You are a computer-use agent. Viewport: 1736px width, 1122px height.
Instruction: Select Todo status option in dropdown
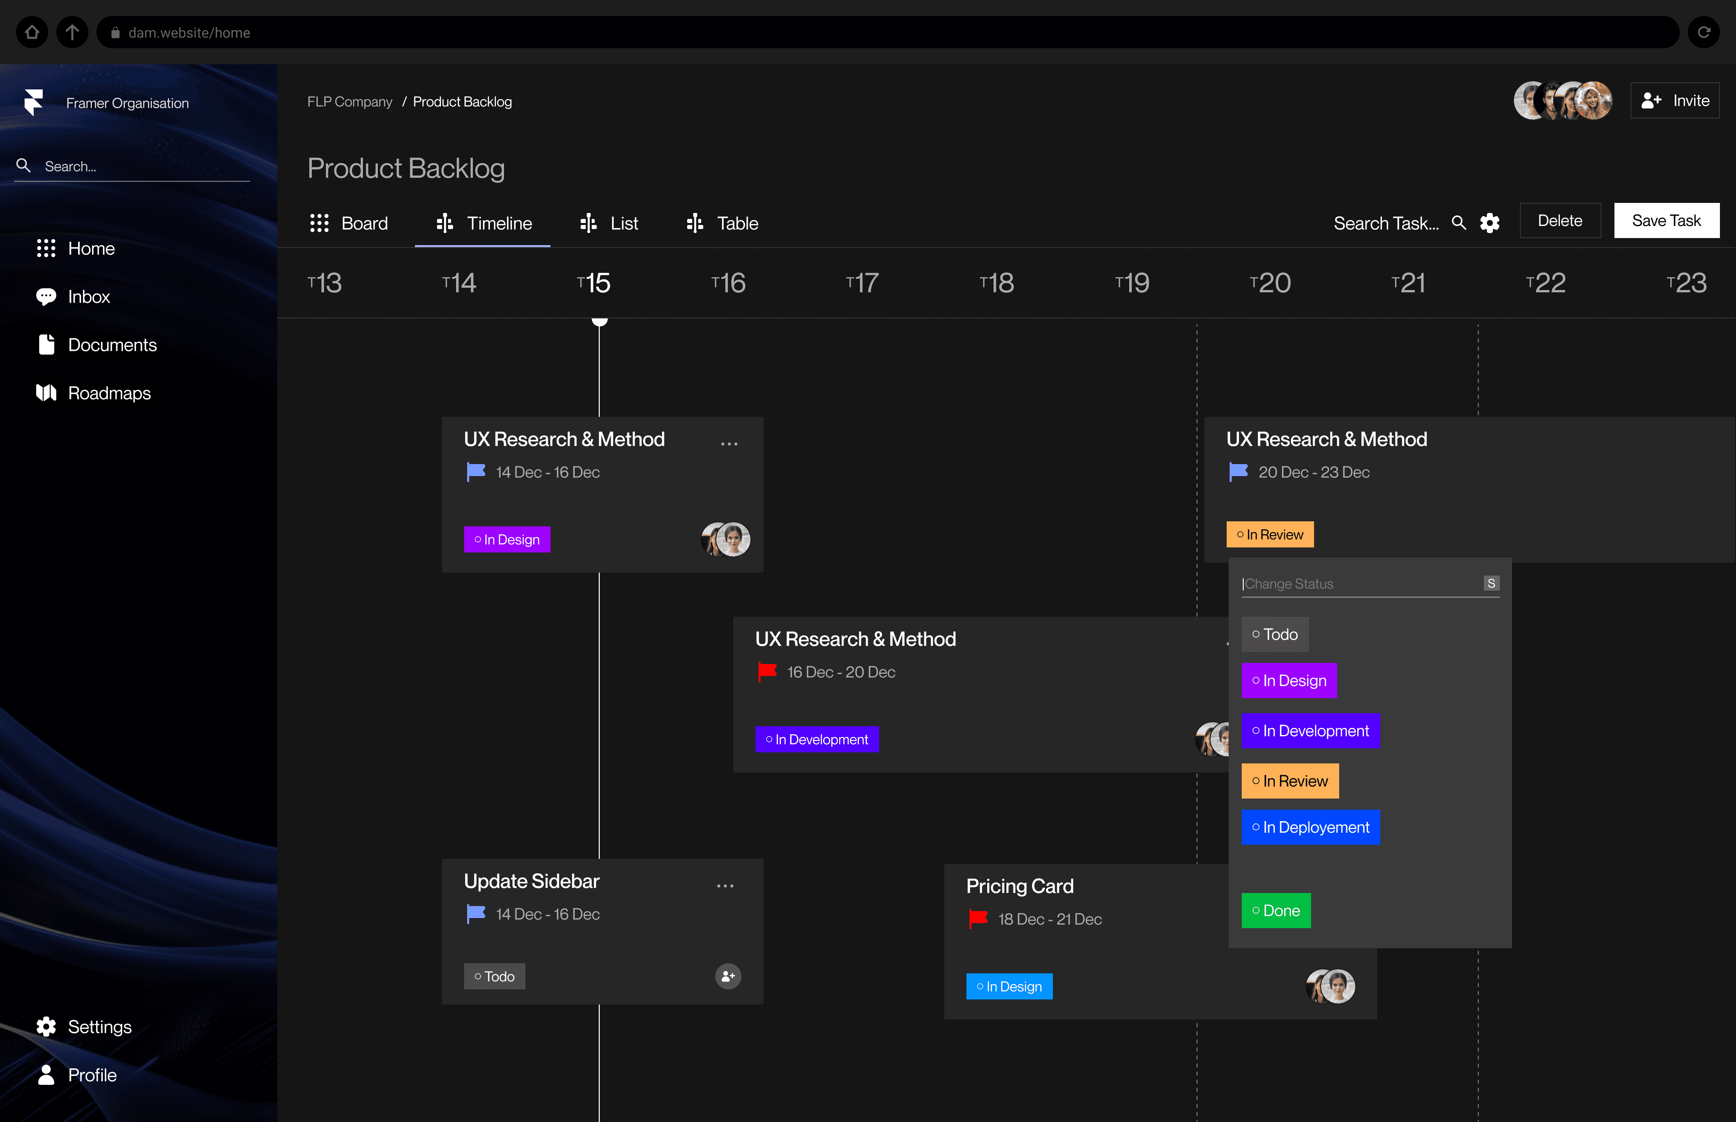1274,634
